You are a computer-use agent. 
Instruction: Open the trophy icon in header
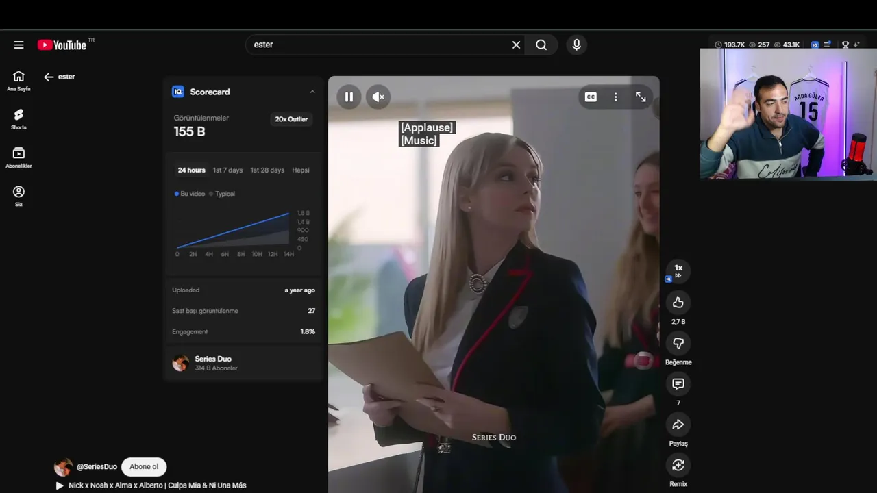(x=845, y=45)
